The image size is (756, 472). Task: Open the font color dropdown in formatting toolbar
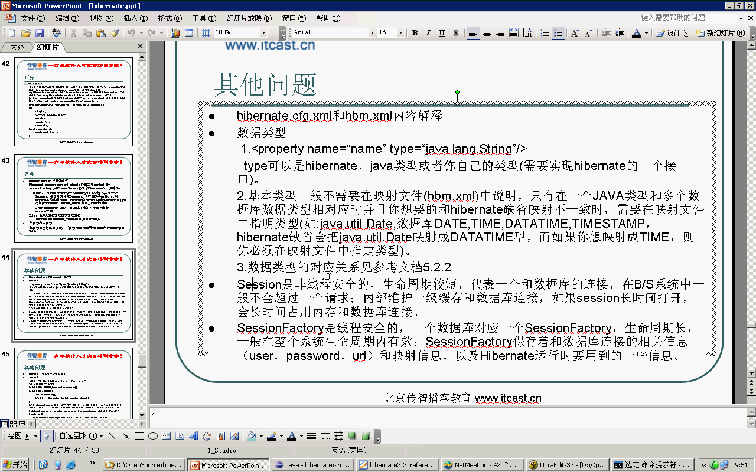click(x=646, y=33)
